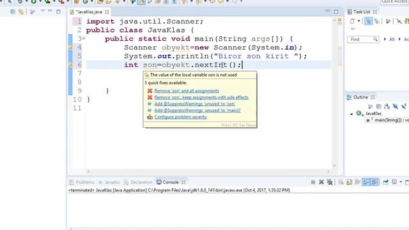The height and width of the screenshot is (230, 409).
Task: Click Collapse All icon in Outline toolbar
Action: coord(378,107)
